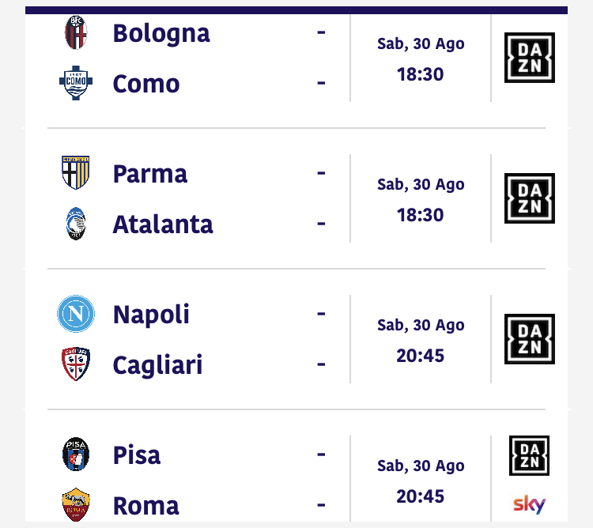Click the Bologna team crest

point(76,32)
